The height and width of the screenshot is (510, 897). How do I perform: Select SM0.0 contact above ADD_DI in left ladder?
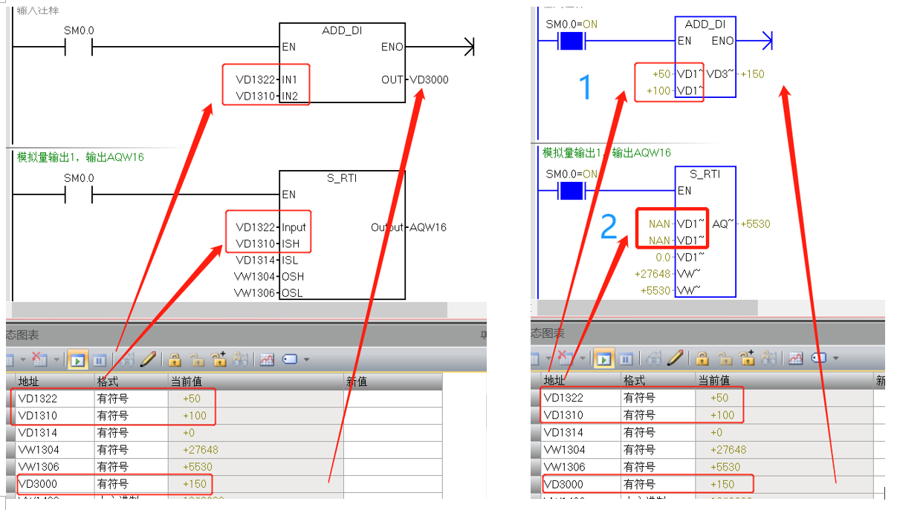[x=78, y=48]
